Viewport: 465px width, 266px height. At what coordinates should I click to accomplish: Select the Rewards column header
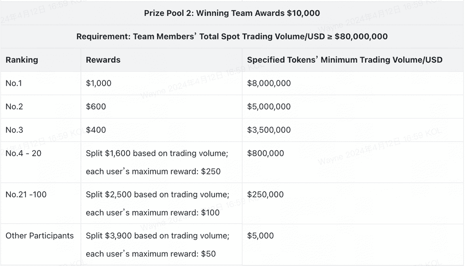(x=103, y=60)
